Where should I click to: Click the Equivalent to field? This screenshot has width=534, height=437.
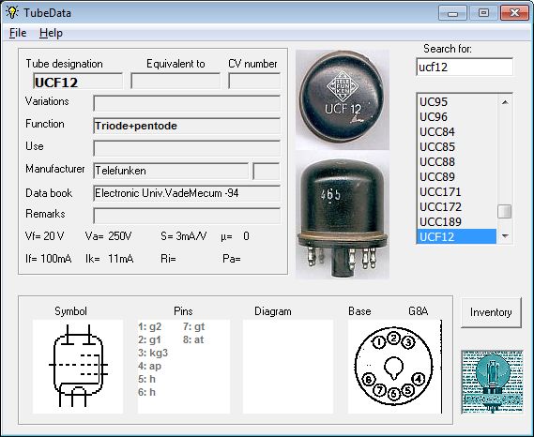175,82
